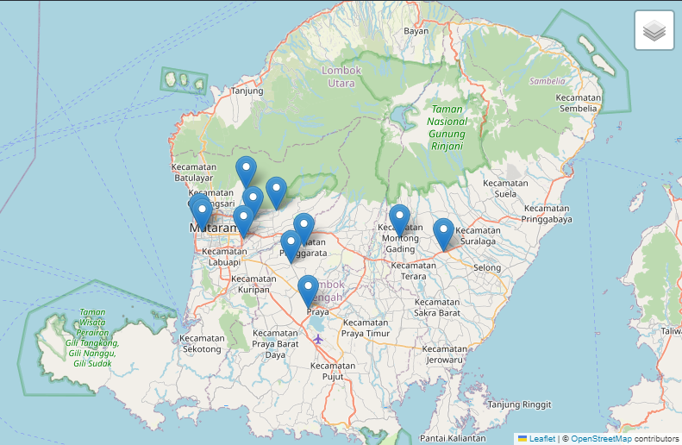The height and width of the screenshot is (445, 682).
Task: Click the Kecamatan Kuripan label
Action: coord(253,284)
